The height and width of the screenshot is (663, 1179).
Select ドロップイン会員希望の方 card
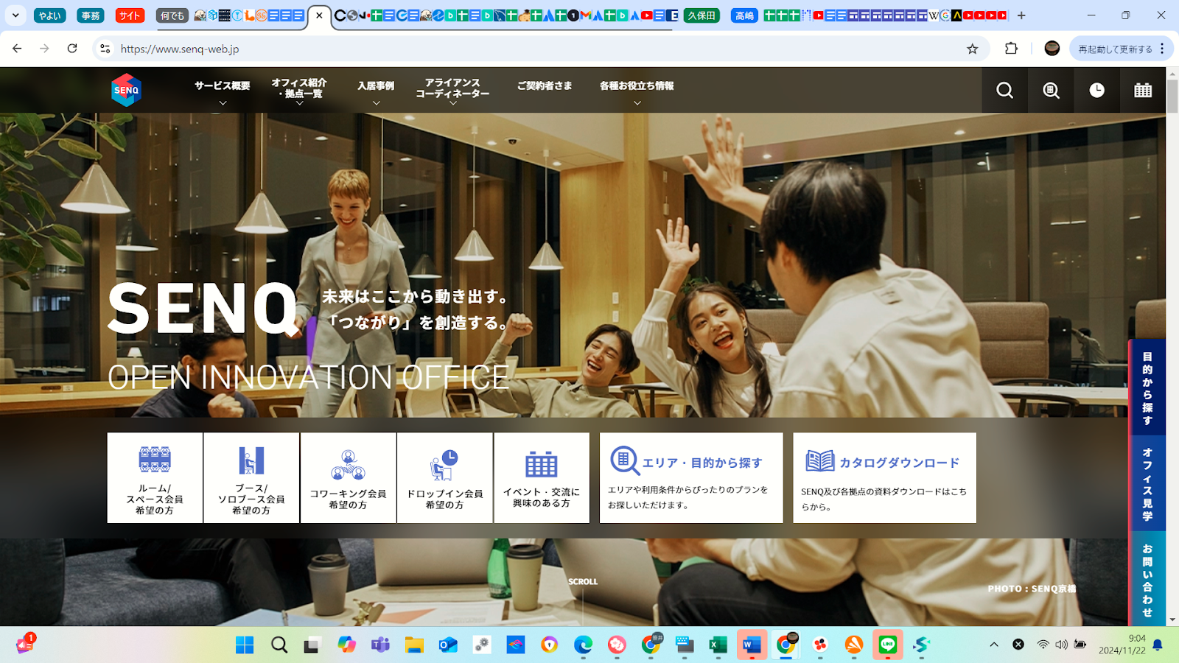(445, 478)
